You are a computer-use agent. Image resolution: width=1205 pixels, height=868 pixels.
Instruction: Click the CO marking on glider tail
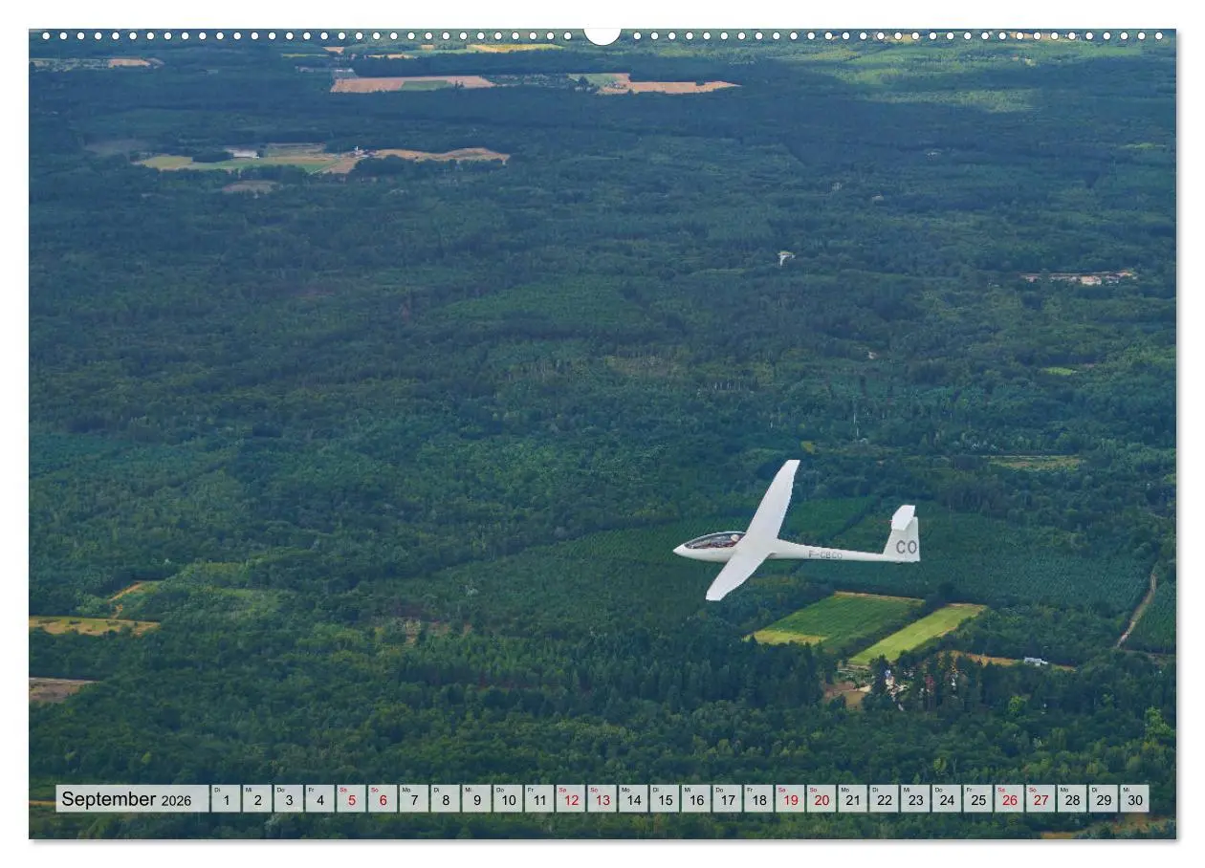[x=906, y=547]
